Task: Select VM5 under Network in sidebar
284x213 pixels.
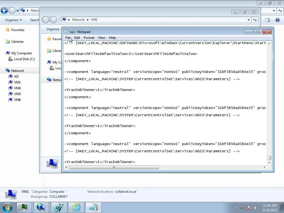Action: point(17,94)
